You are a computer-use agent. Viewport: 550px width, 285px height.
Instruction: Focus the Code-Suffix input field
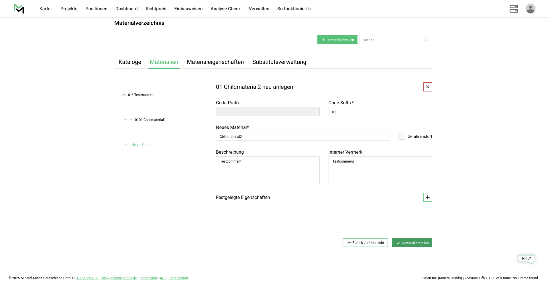pos(380,112)
